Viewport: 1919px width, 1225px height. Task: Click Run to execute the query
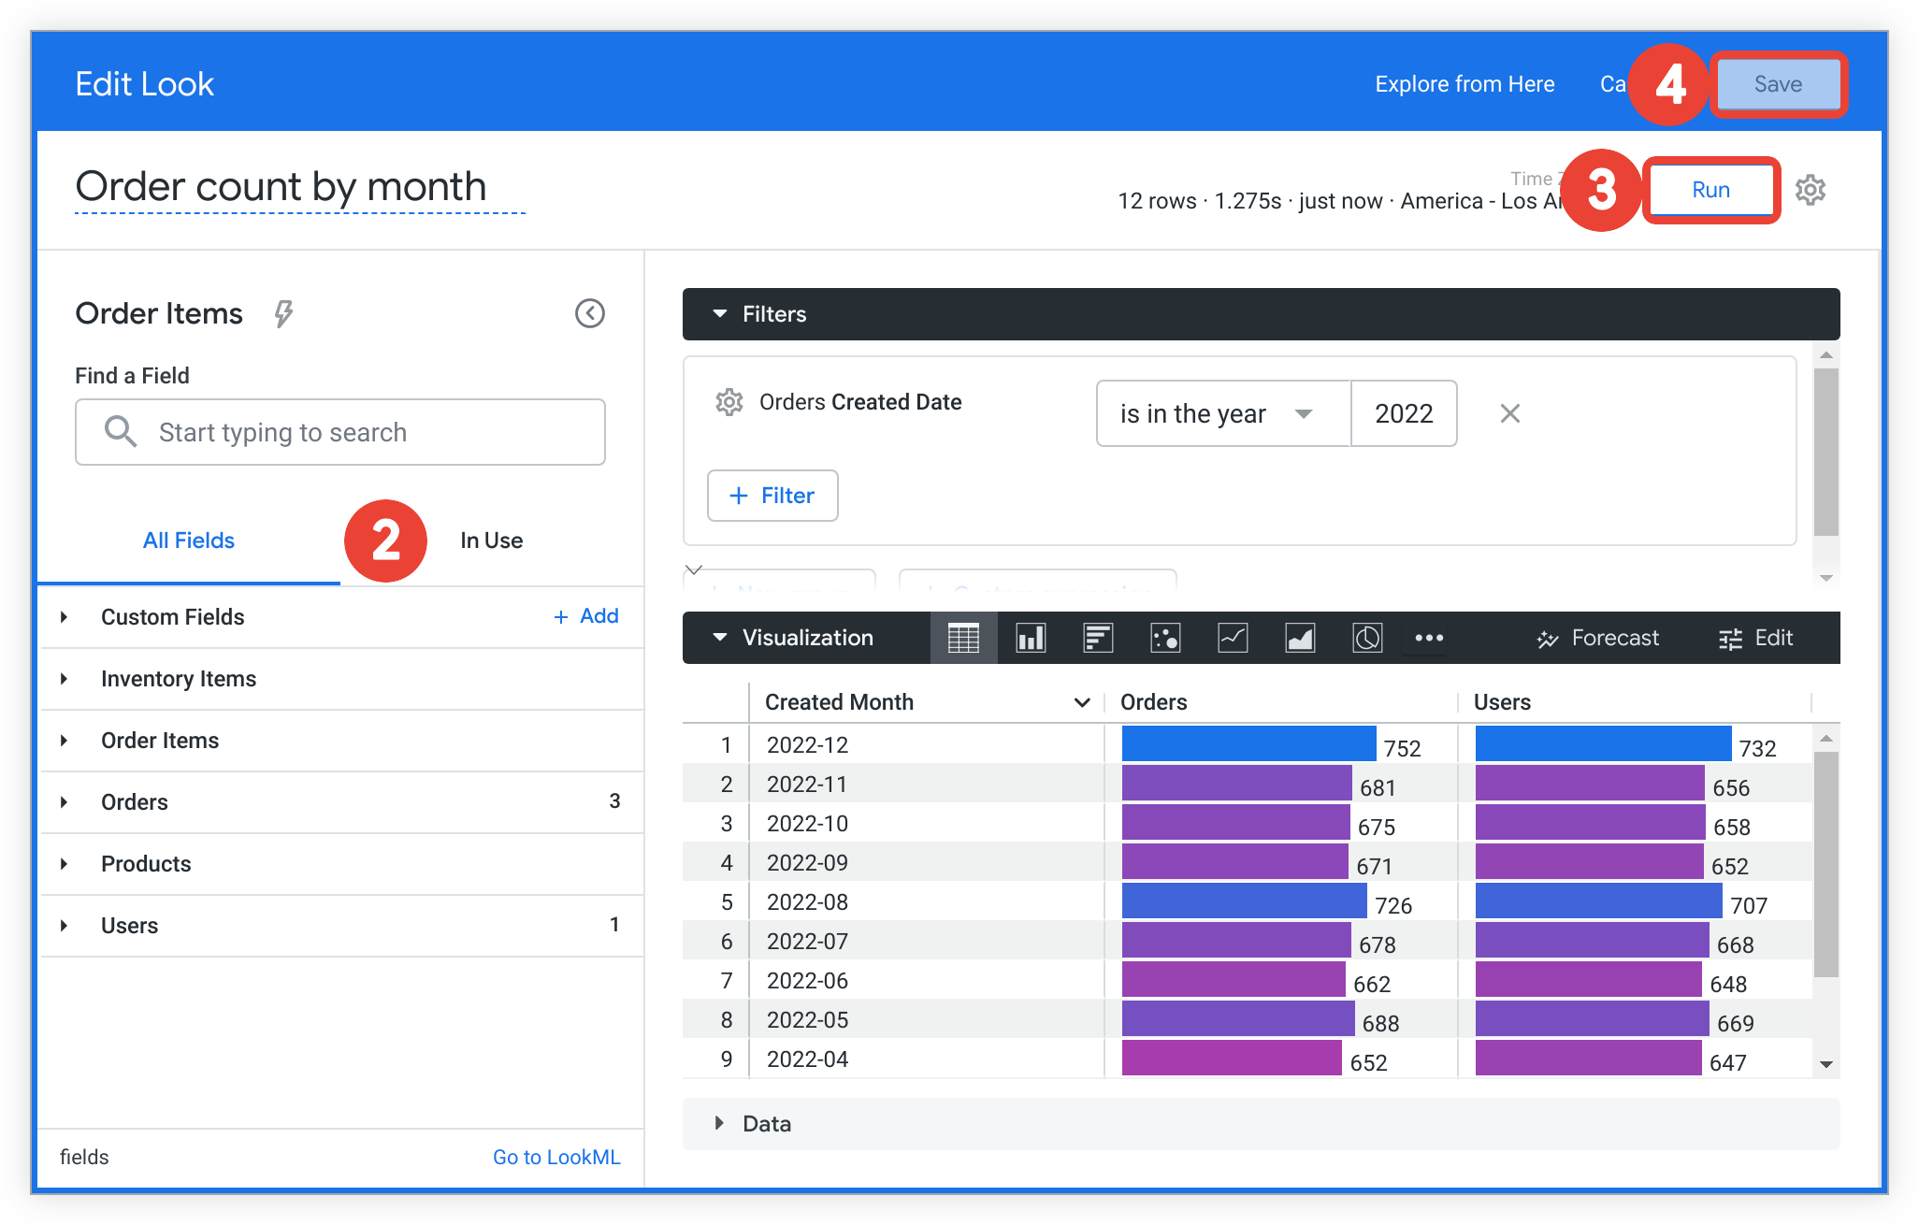pos(1710,190)
